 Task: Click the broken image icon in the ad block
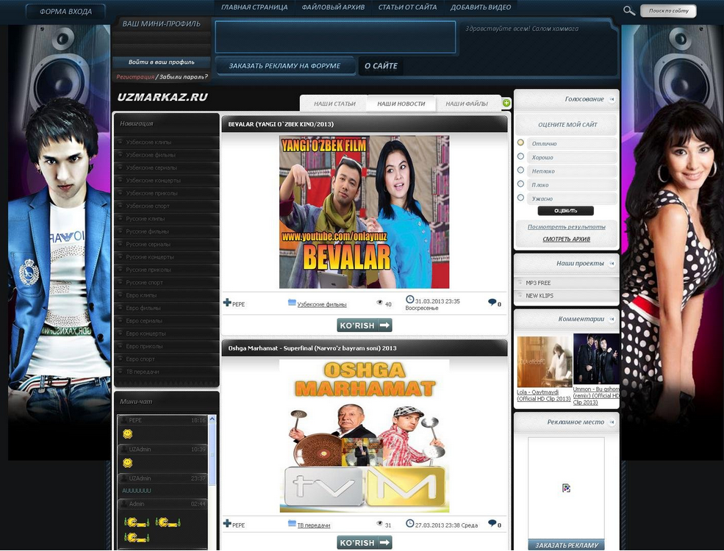[566, 488]
